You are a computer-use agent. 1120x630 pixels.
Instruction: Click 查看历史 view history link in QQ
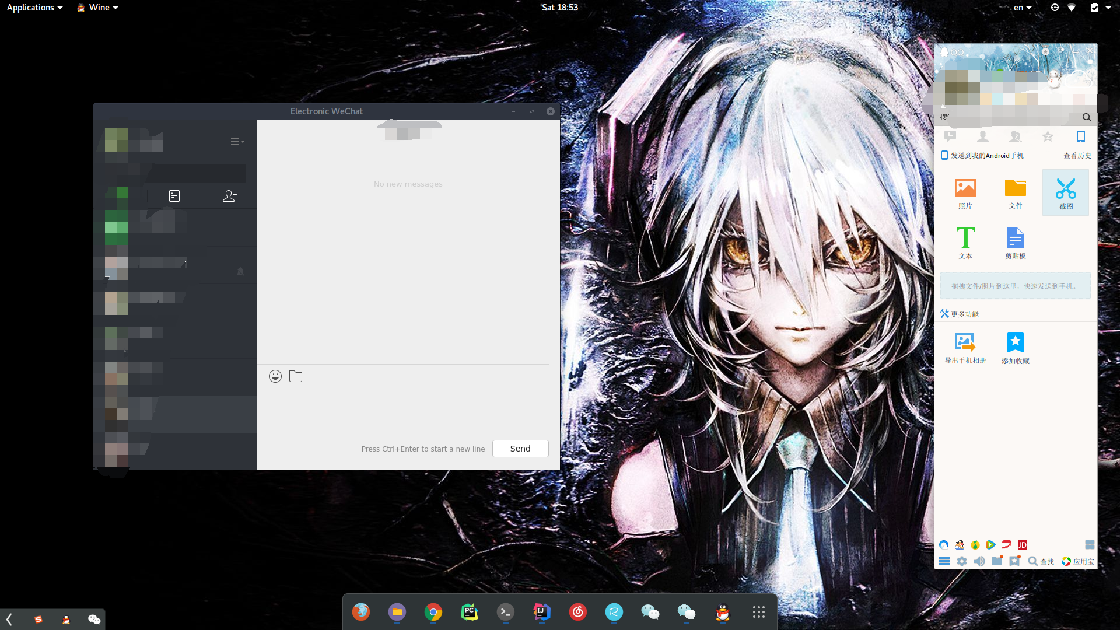1077,156
